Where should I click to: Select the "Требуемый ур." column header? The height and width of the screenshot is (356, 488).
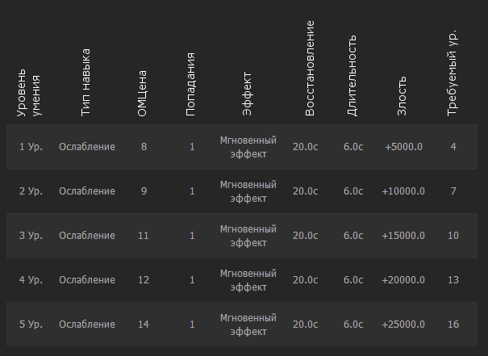pyautogui.click(x=453, y=73)
